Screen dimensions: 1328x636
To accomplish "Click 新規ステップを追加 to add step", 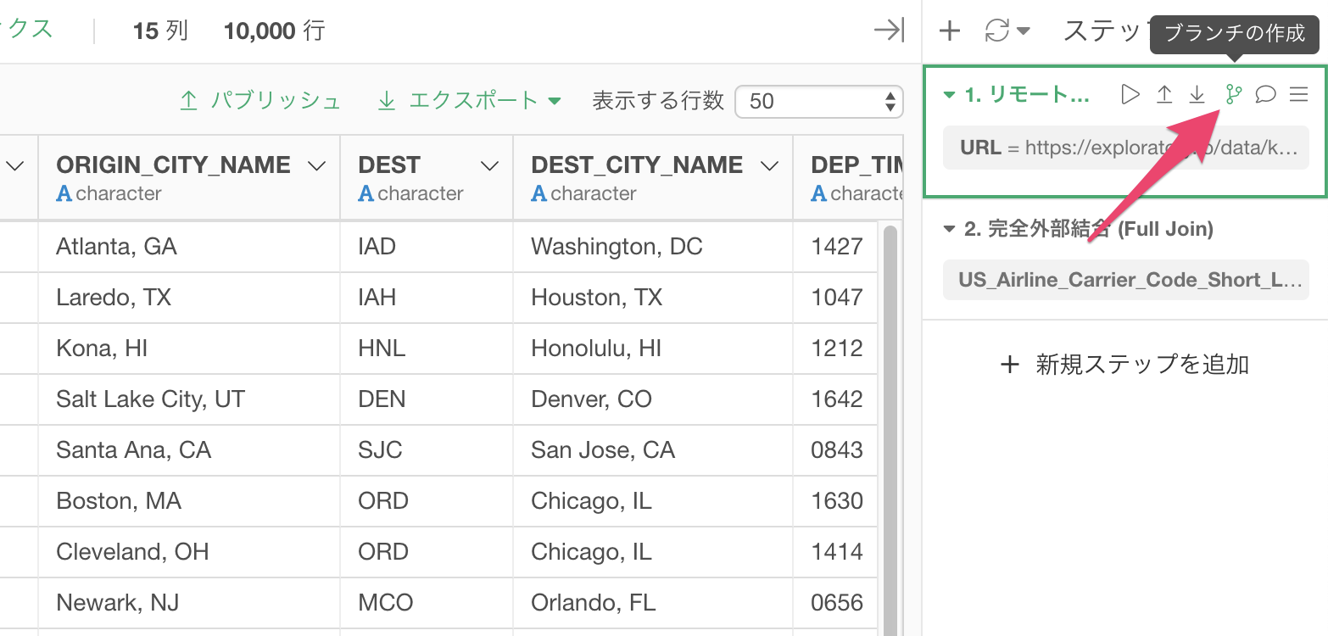I will 1124,365.
